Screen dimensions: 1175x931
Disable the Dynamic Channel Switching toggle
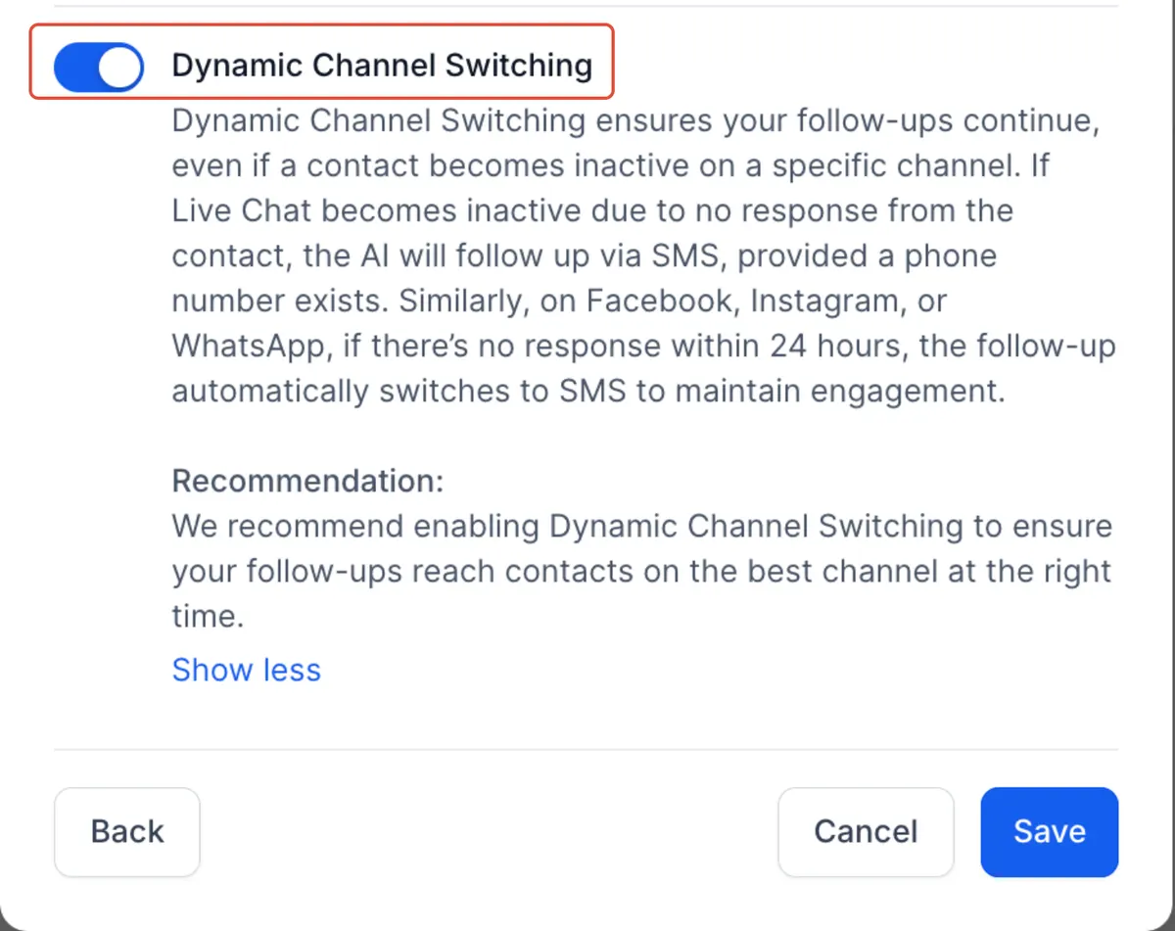[x=98, y=68]
